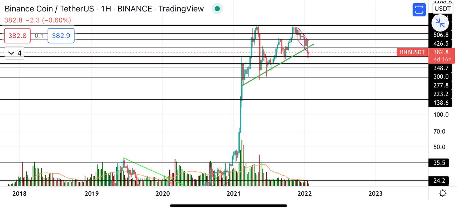
Task: Select the 277.8 horizontal line price label
Action: (x=441, y=85)
